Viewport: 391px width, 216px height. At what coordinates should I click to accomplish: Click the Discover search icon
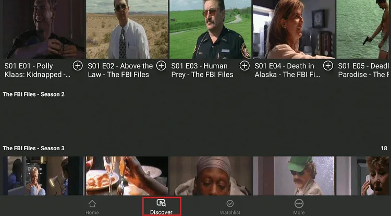[x=161, y=203]
